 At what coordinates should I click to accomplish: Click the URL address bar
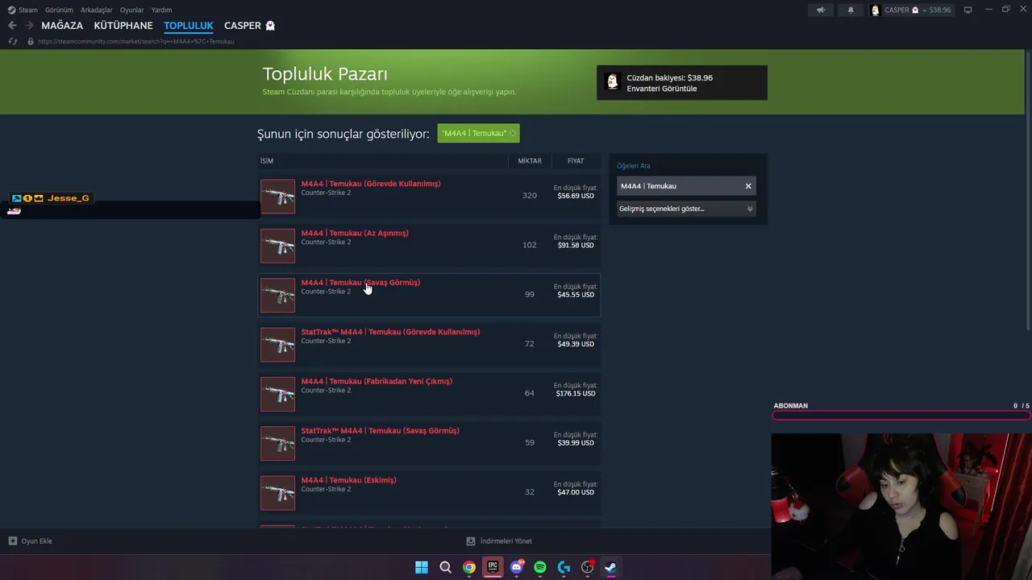[136, 41]
